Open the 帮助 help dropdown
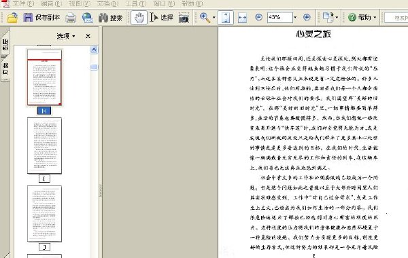This screenshot has width=408, height=258. [x=362, y=18]
